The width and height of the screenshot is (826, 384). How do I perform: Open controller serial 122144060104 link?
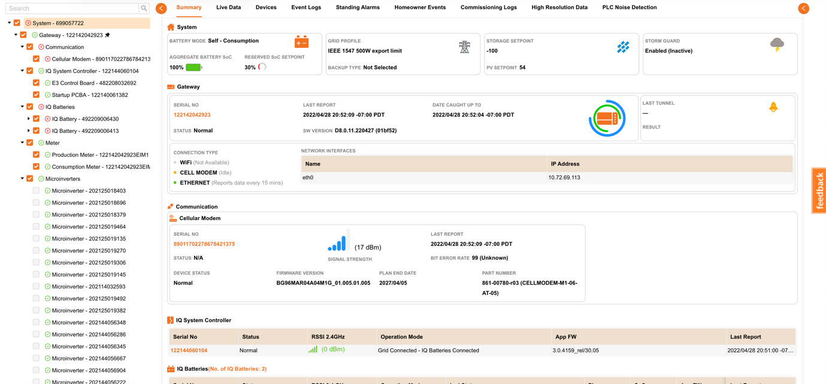click(x=189, y=351)
